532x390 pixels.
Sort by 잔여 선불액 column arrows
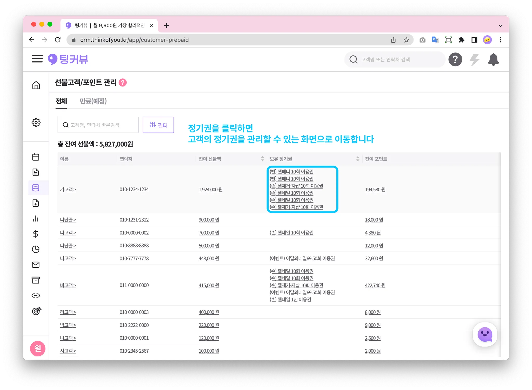click(x=262, y=159)
